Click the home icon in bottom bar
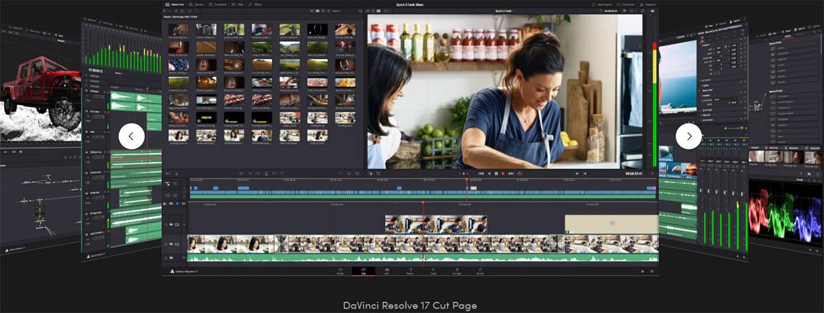 tap(642, 271)
